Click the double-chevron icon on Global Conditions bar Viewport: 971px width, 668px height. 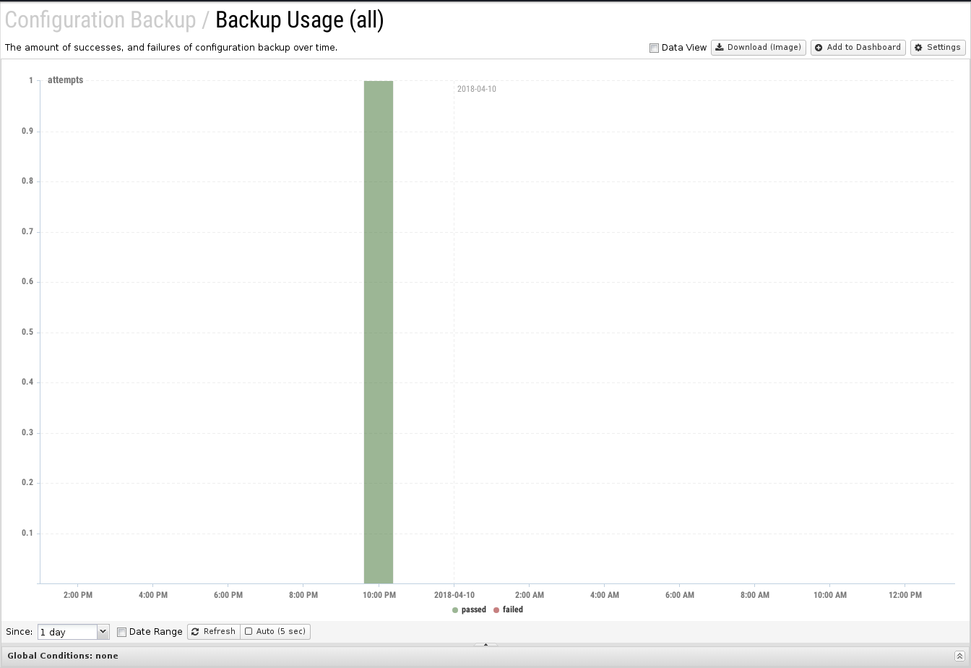(959, 656)
